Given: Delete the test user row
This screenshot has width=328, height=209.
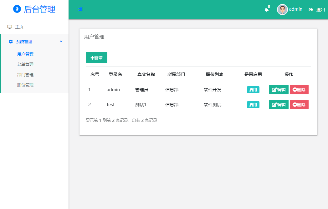Looking at the screenshot, I should click(x=299, y=105).
